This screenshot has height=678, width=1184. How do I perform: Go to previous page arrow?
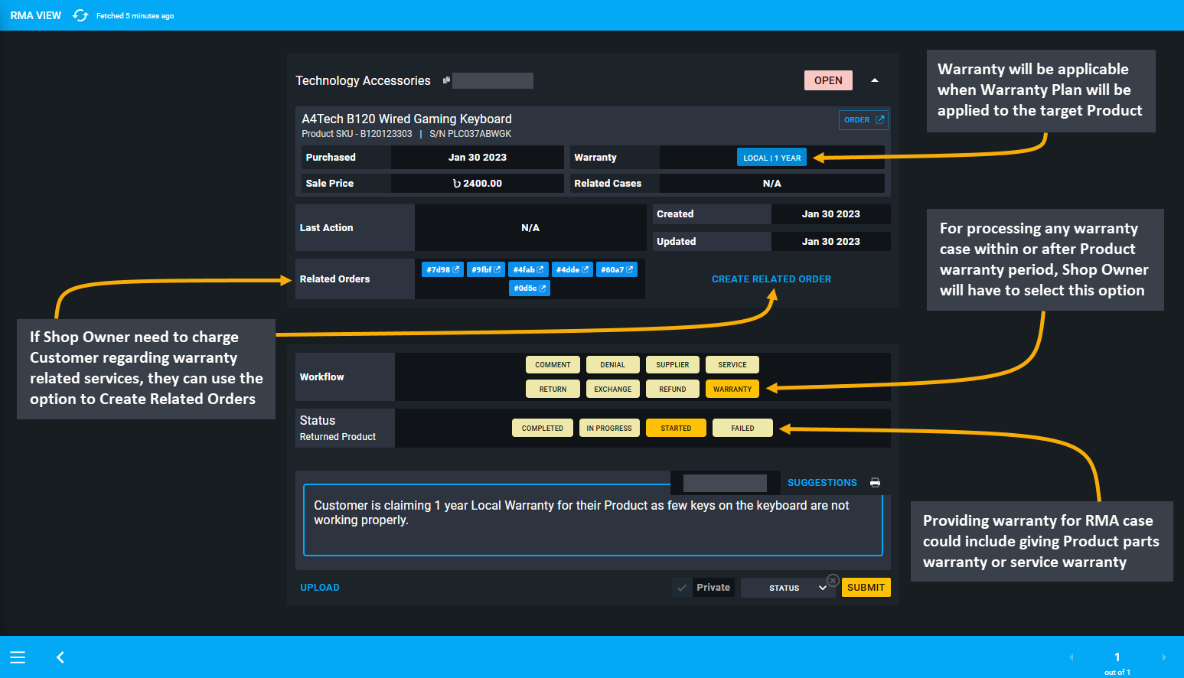coord(1071,657)
